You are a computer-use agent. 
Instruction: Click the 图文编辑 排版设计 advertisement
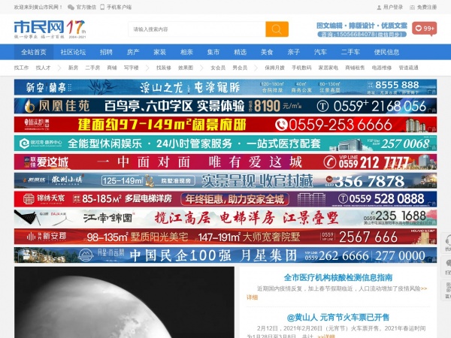click(x=362, y=29)
